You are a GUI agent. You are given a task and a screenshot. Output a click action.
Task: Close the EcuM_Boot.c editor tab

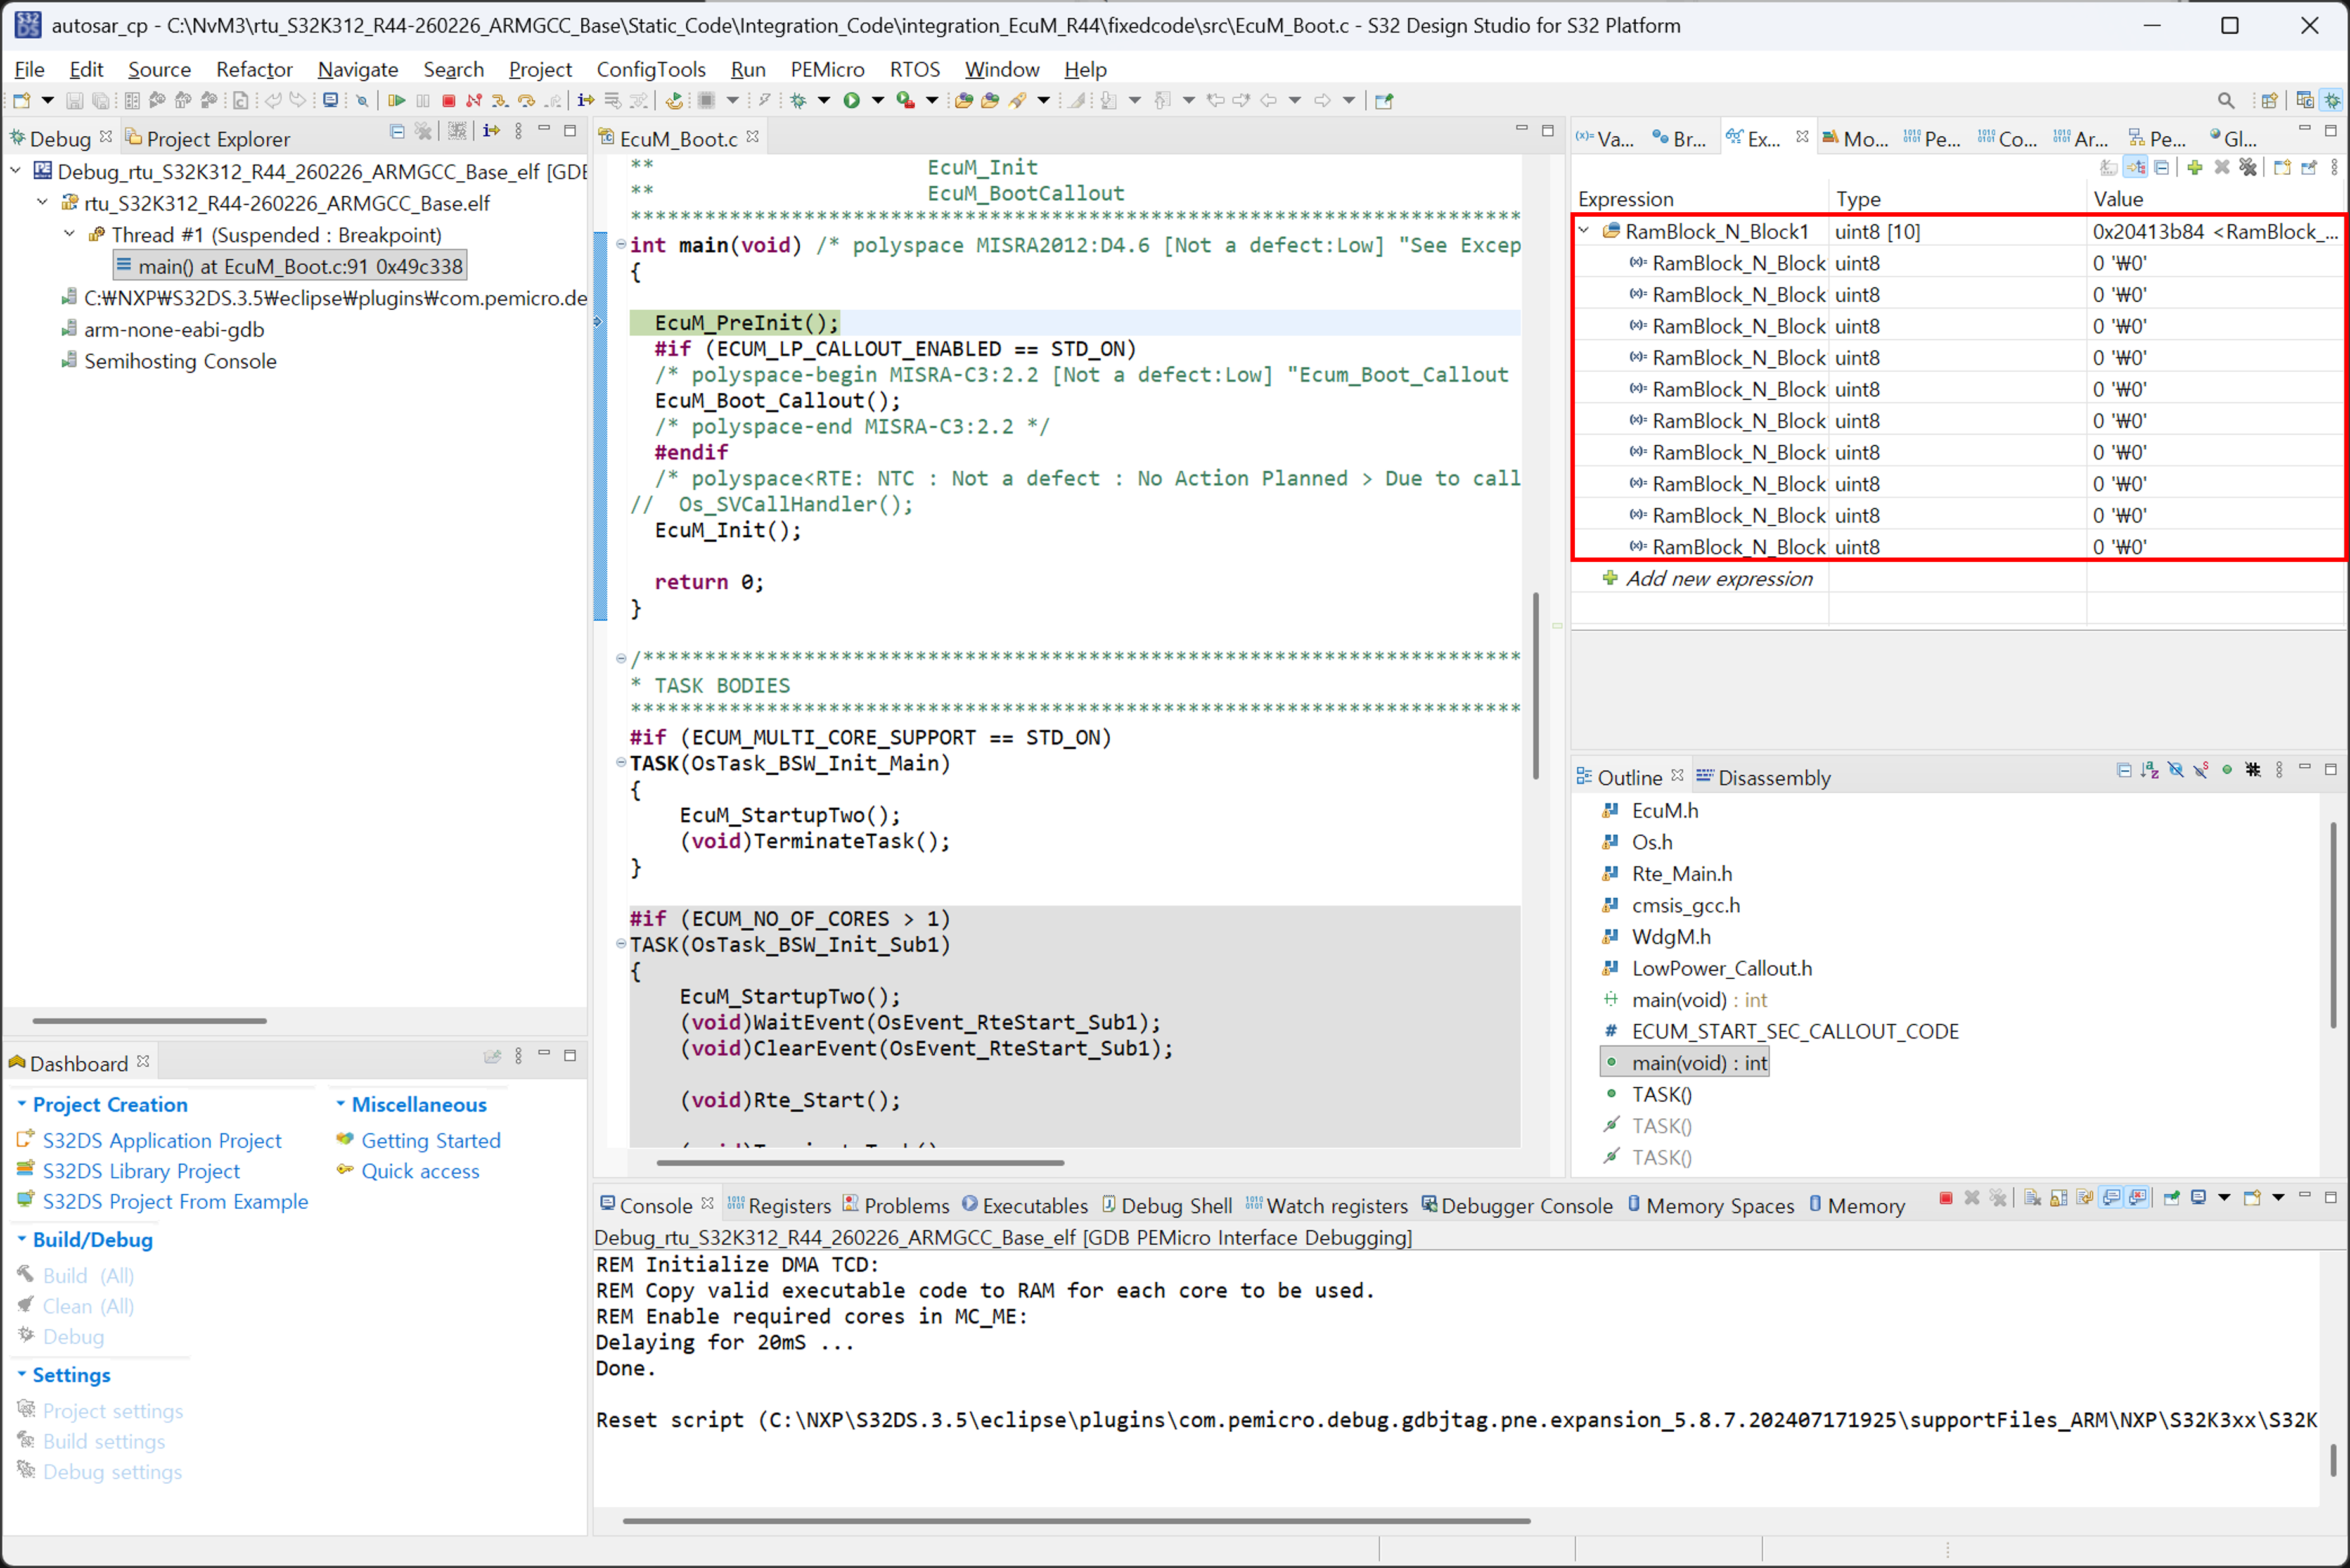(752, 136)
